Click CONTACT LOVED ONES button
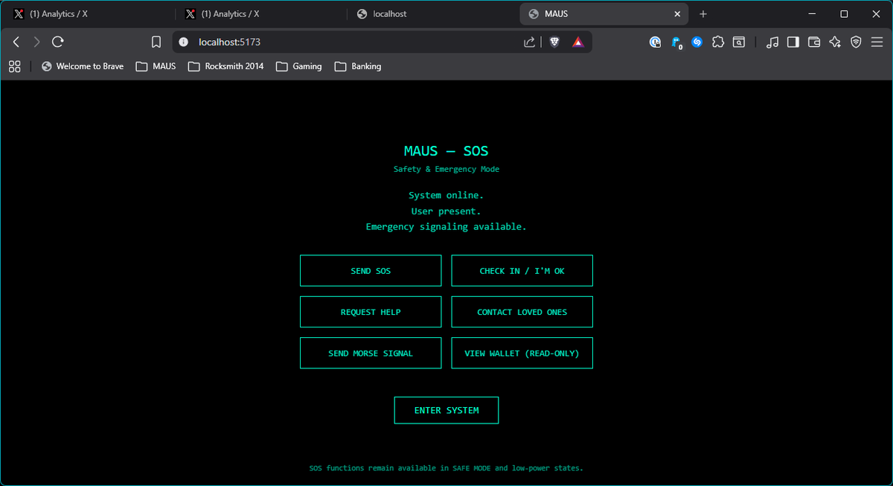This screenshot has width=893, height=486. [522, 312]
